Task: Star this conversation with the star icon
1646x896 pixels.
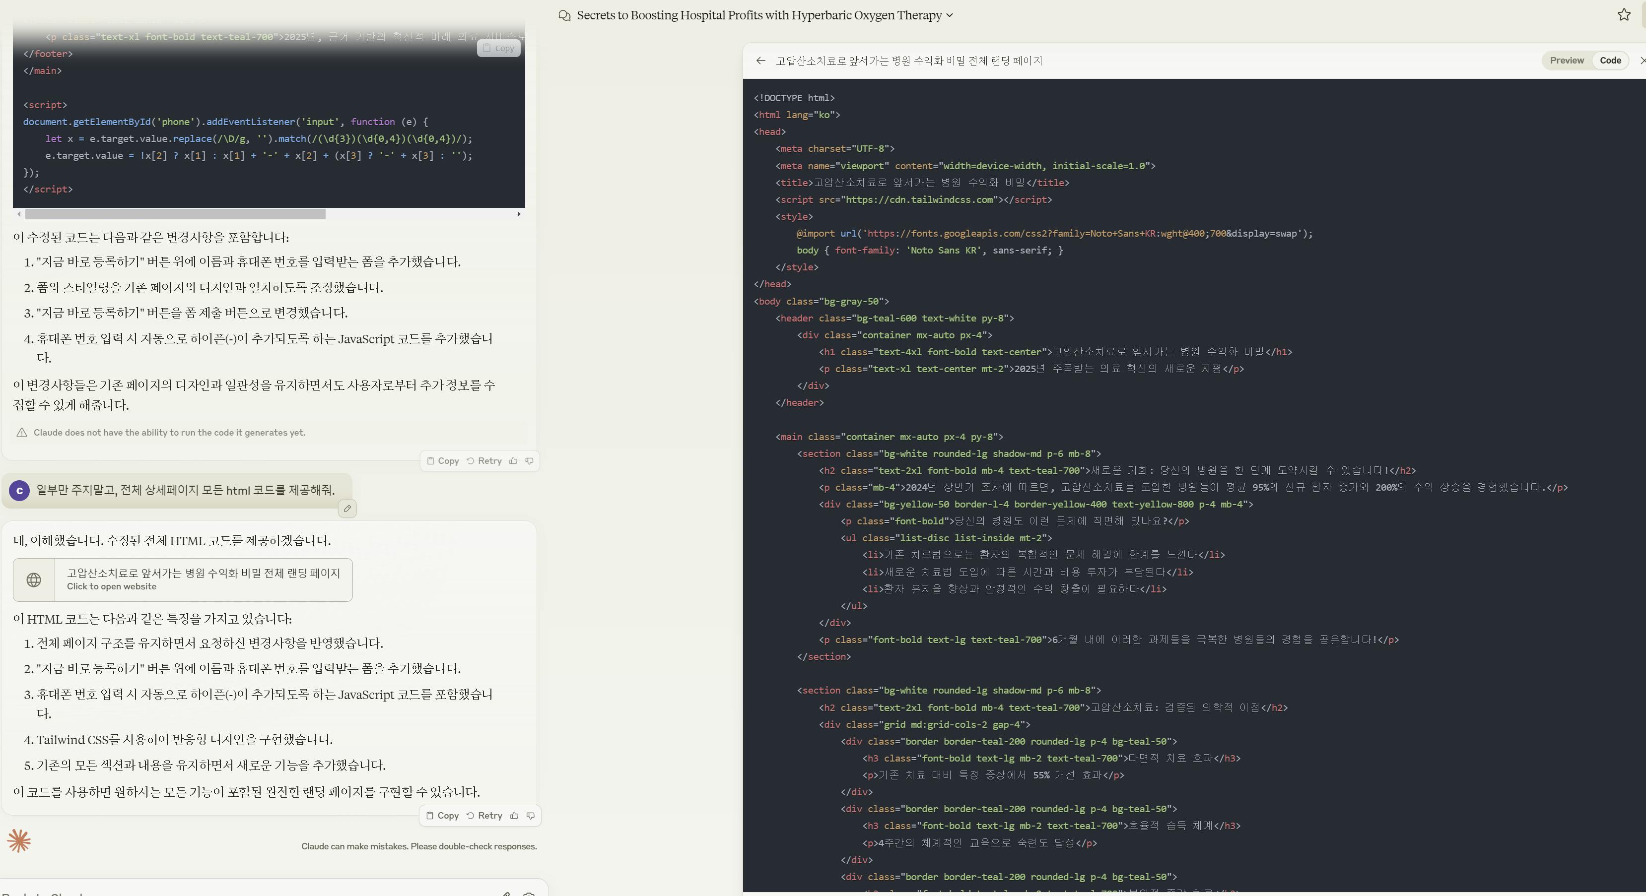Action: [x=1624, y=15]
